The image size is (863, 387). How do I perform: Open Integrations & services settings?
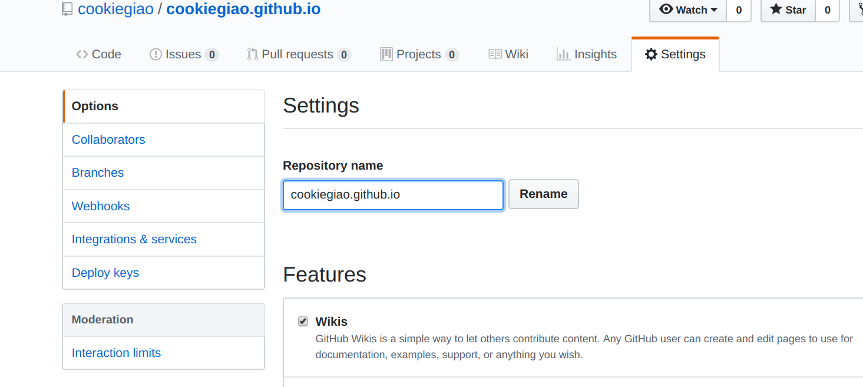click(164, 239)
